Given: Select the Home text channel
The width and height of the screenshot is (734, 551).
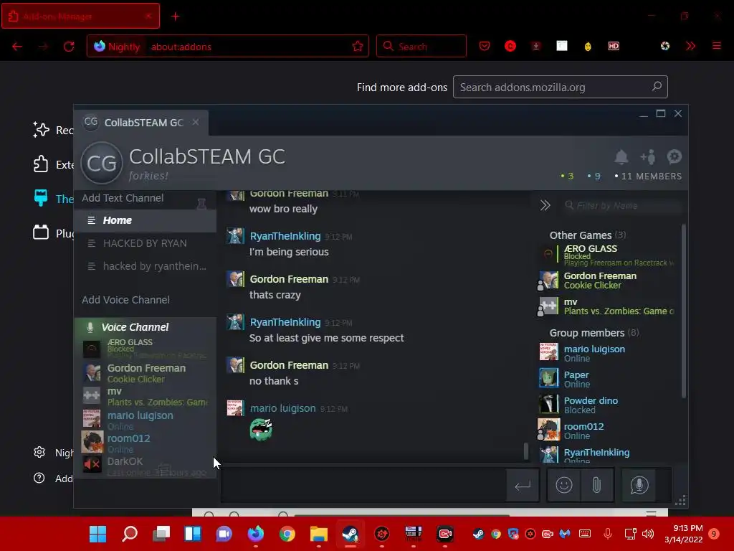Looking at the screenshot, I should click(x=145, y=220).
